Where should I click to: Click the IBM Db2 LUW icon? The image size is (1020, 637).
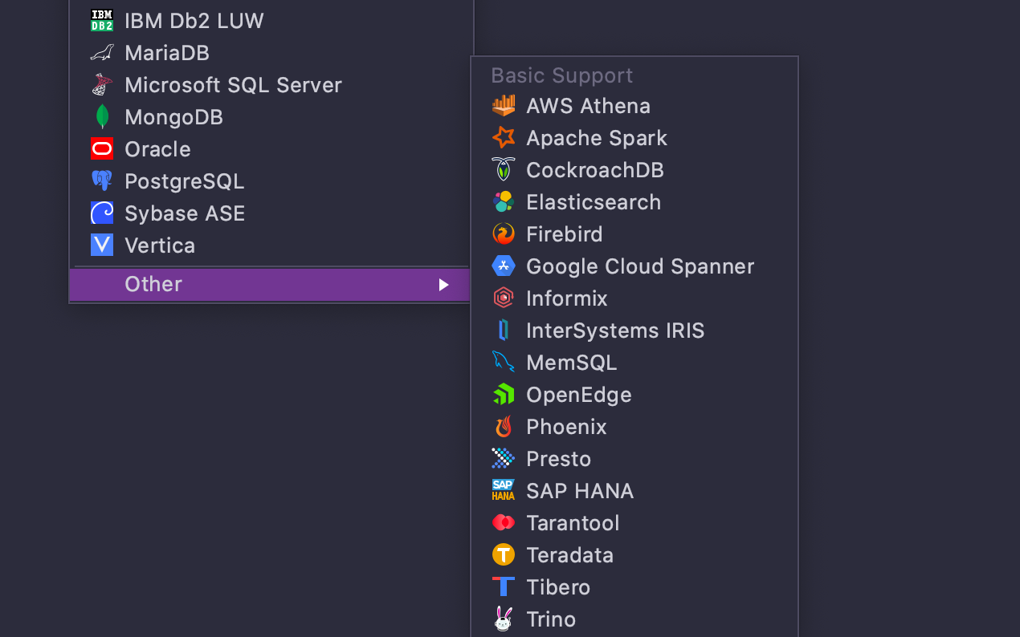(x=102, y=21)
